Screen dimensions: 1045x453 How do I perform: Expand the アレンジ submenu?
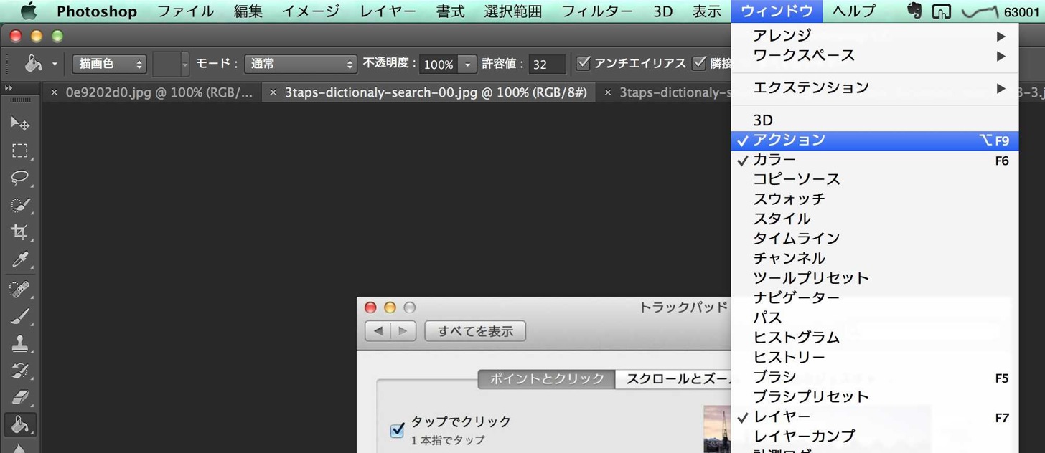pos(874,36)
